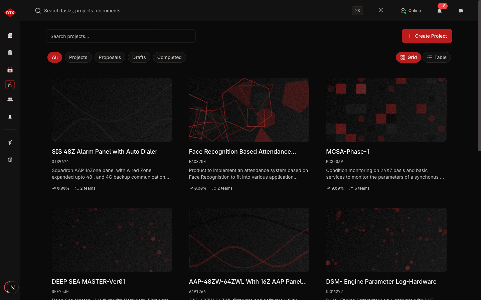This screenshot has height=300, width=481.
Task: Click the Create Project button
Action: [427, 36]
